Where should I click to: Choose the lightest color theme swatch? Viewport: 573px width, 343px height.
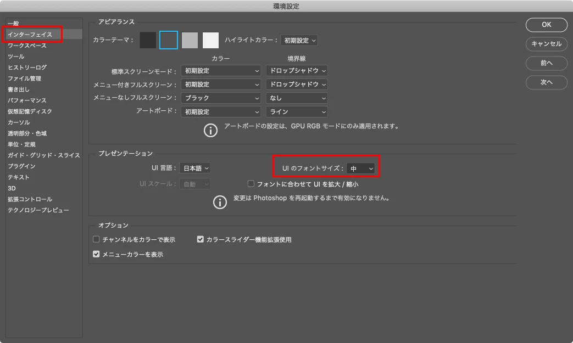pos(210,40)
